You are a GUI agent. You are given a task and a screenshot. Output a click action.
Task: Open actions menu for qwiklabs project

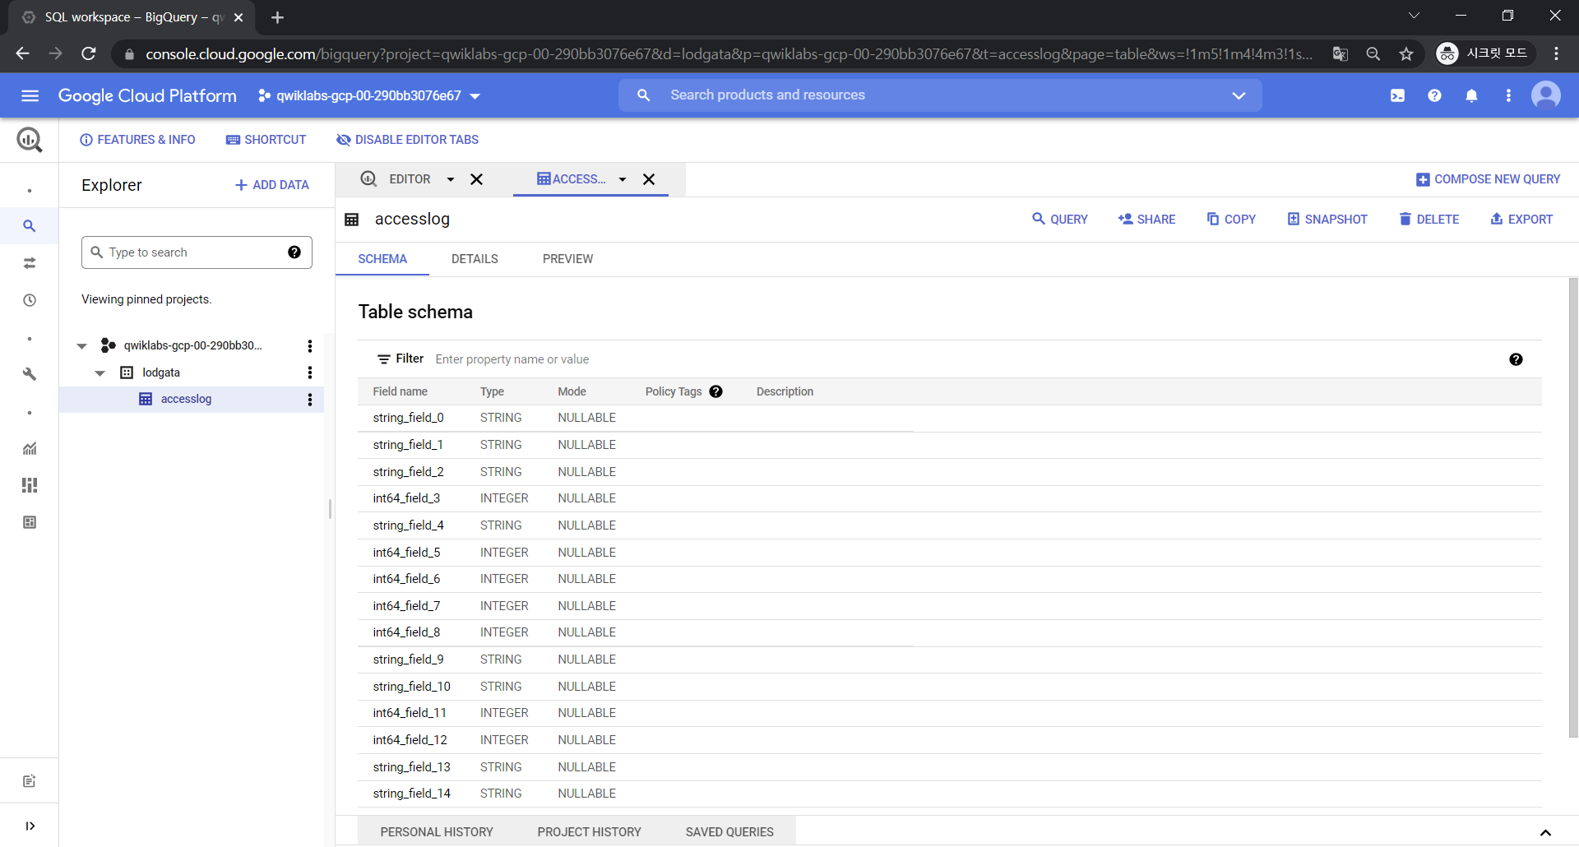310,346
